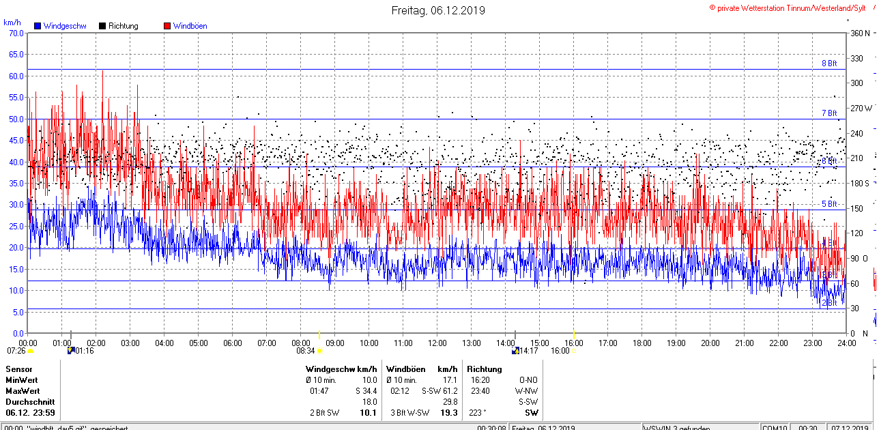This screenshot has height=430, width=894.
Task: Click the chart title Freitag, 06.12.2019
Action: tap(438, 10)
